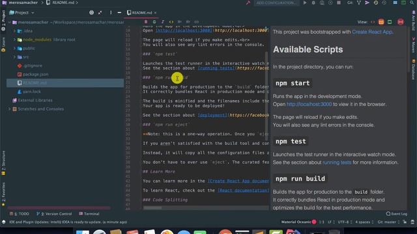Open the Terminal tool window
Viewport: 417px width, 234px height.
tap(89, 214)
